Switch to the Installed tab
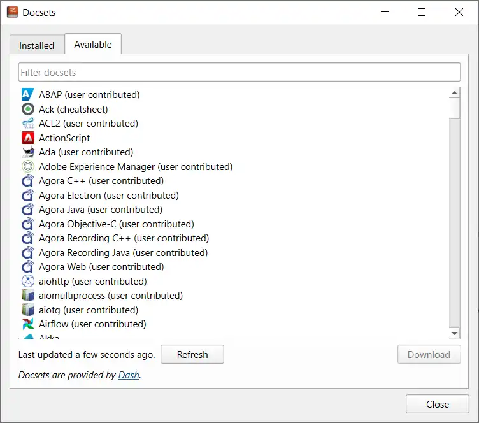This screenshot has height=423, width=479. tap(37, 45)
